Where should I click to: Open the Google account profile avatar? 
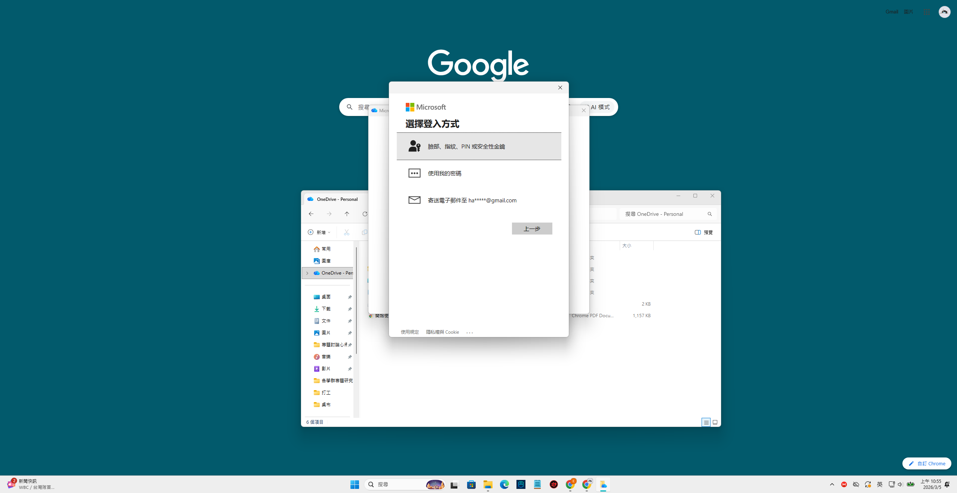944,12
